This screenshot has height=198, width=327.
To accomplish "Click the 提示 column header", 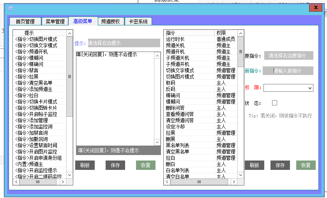I will point(40,33).
